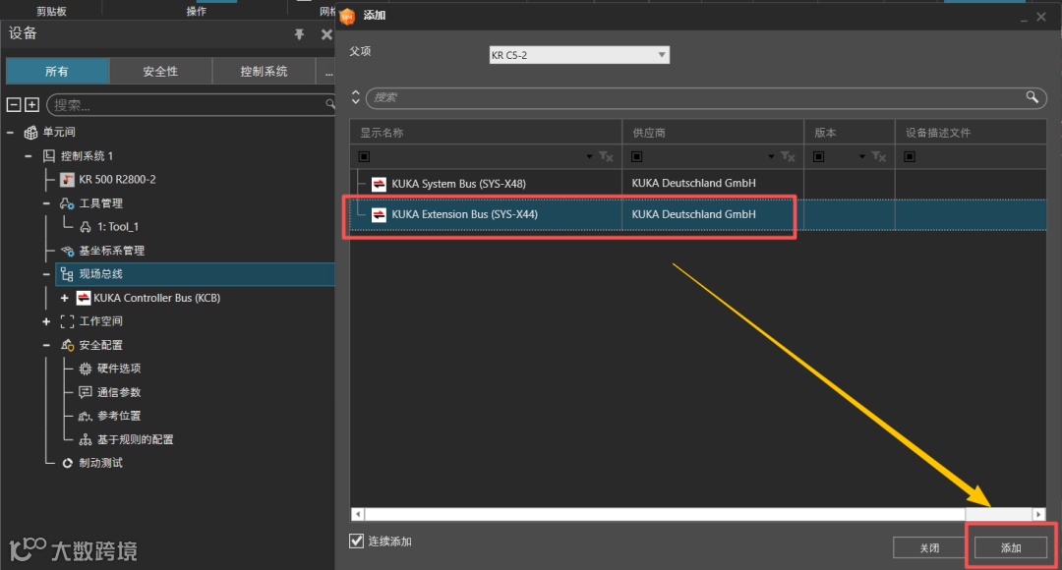Click the pin icon in the 设备 panel

[299, 33]
